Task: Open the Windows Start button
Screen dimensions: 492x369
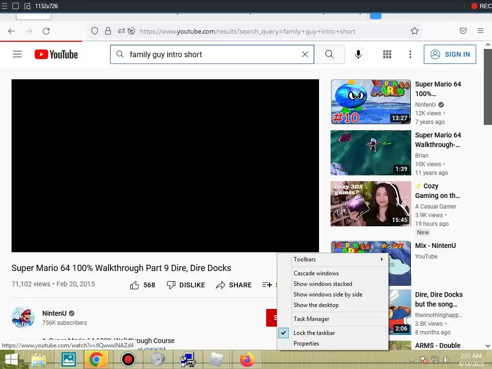Action: click(12, 359)
